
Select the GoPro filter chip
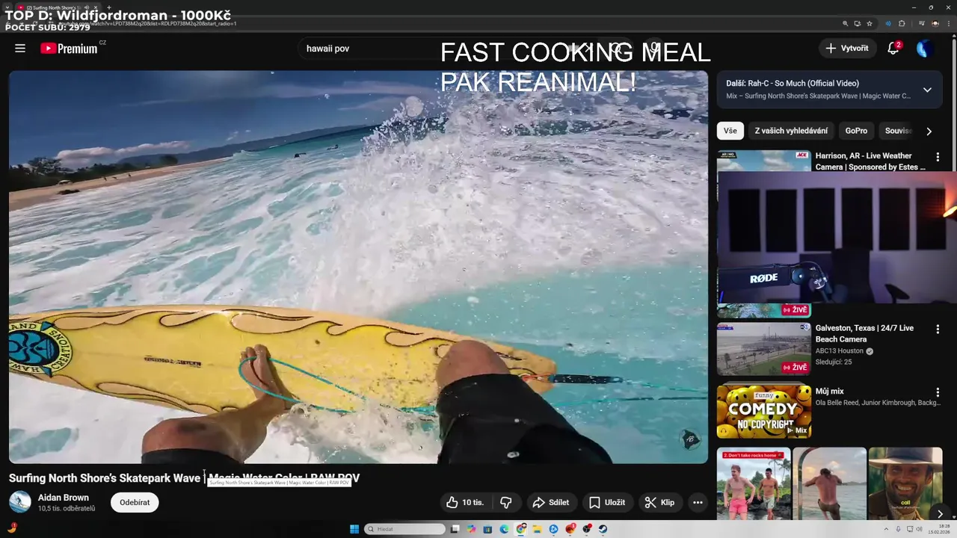(856, 131)
